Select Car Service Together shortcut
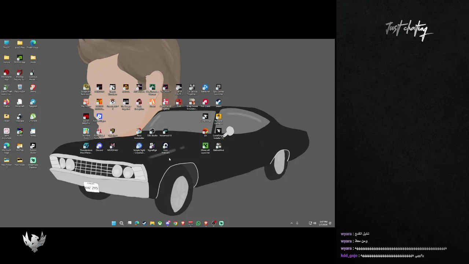This screenshot has height=264, width=469. pyautogui.click(x=192, y=90)
